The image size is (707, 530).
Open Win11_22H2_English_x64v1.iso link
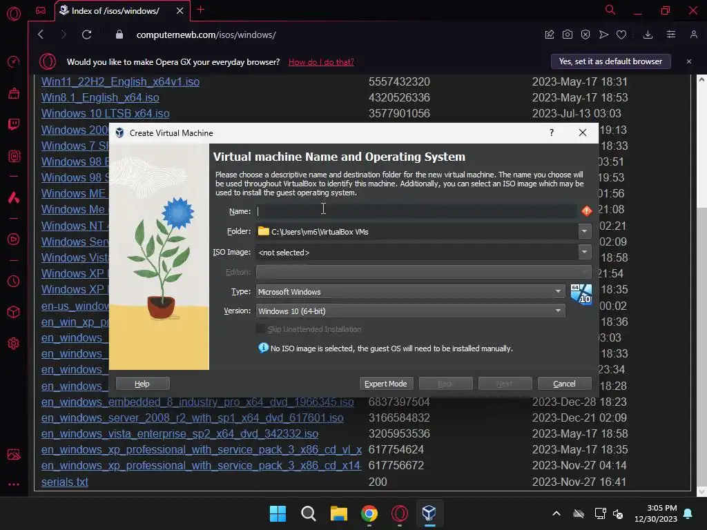pyautogui.click(x=120, y=81)
